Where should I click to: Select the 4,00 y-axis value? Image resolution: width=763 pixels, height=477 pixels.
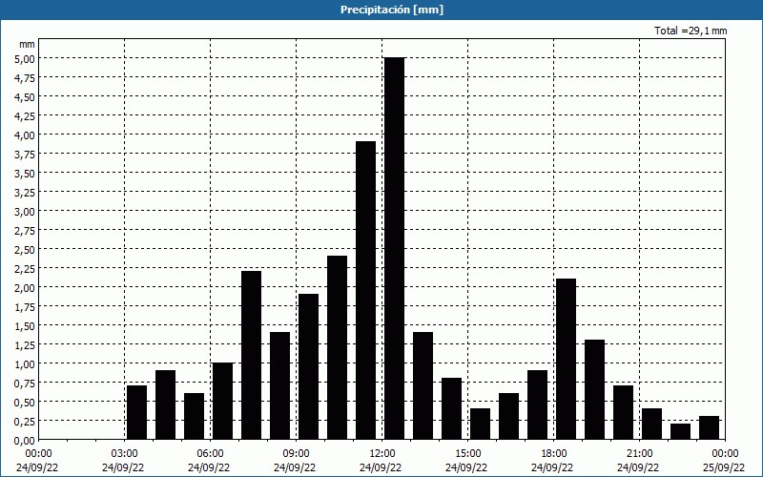25,135
